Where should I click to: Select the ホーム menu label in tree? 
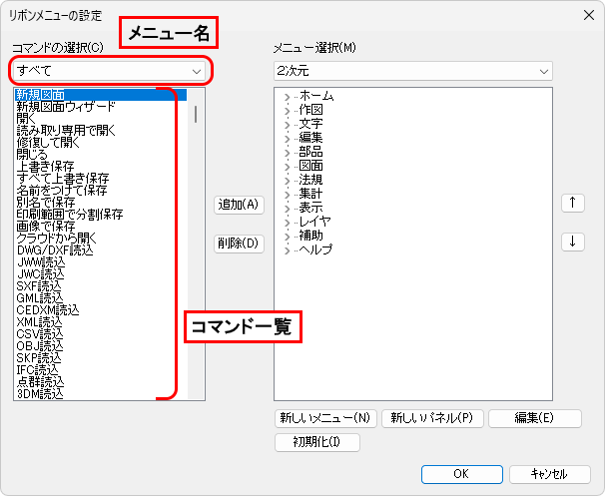316,96
